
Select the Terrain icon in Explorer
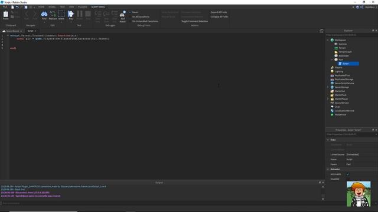[336, 48]
